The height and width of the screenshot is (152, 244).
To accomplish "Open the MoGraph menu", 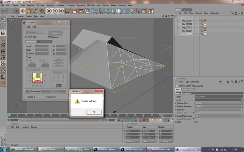I will pos(91,5).
